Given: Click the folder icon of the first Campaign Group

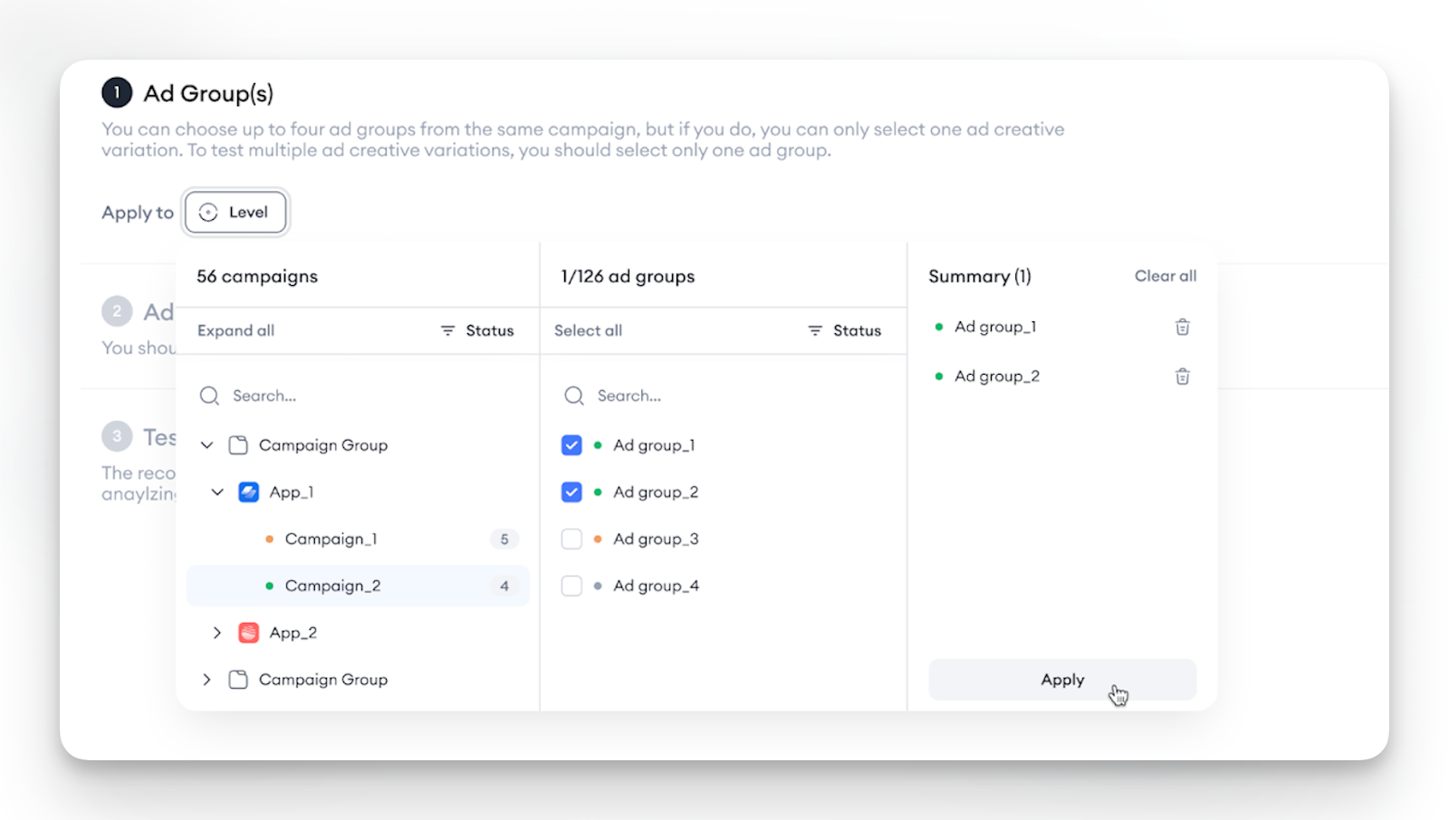Looking at the screenshot, I should (238, 445).
